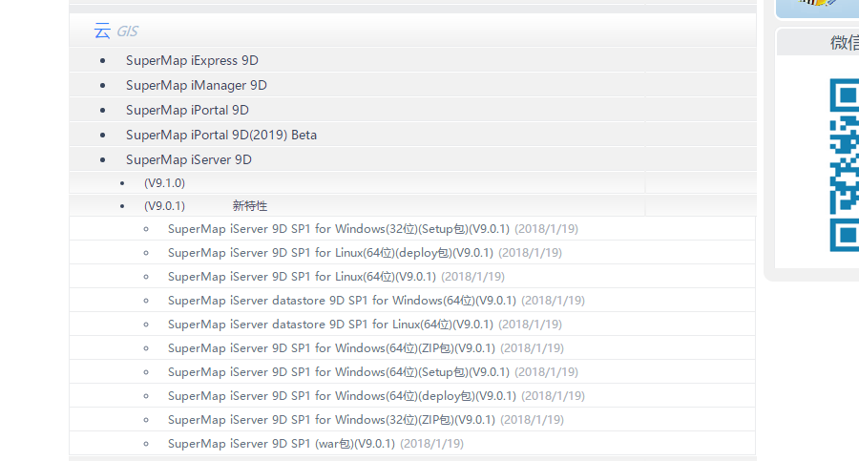Open SuperMap iPortal 9D(2019) Beta entry
This screenshot has width=859, height=461.
221,135
